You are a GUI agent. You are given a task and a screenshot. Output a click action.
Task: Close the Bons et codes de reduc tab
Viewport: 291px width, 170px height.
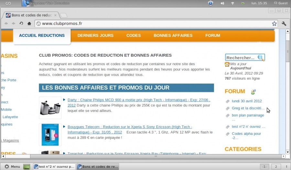56,15
